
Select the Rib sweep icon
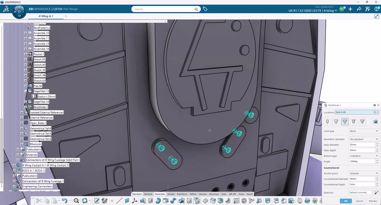point(173,201)
